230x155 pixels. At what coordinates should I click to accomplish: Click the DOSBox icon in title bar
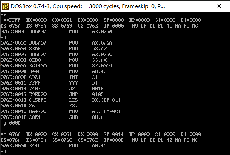pyautogui.click(x=5, y=6)
